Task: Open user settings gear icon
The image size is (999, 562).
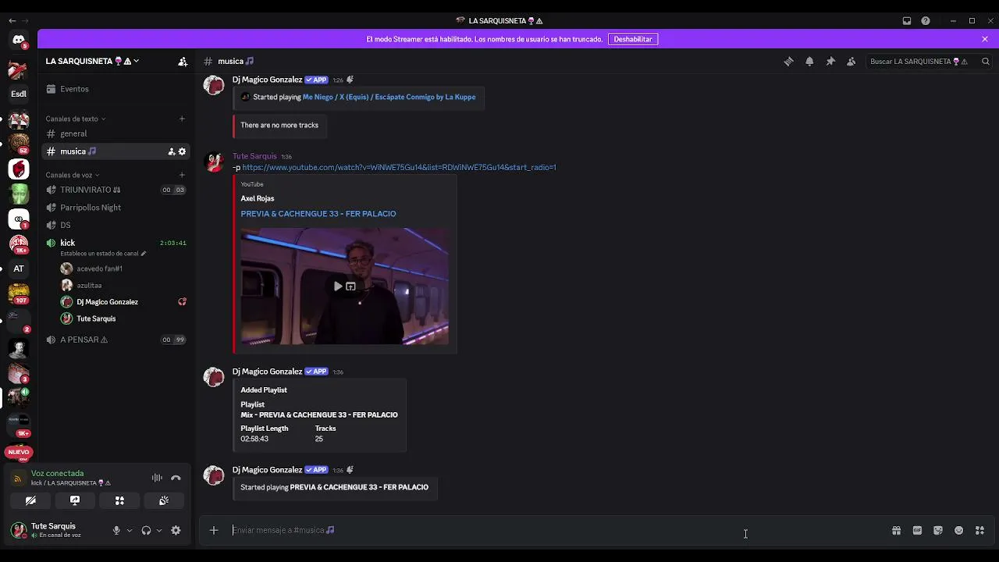Action: pyautogui.click(x=176, y=530)
